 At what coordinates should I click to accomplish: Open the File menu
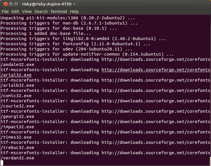(x=5, y=12)
